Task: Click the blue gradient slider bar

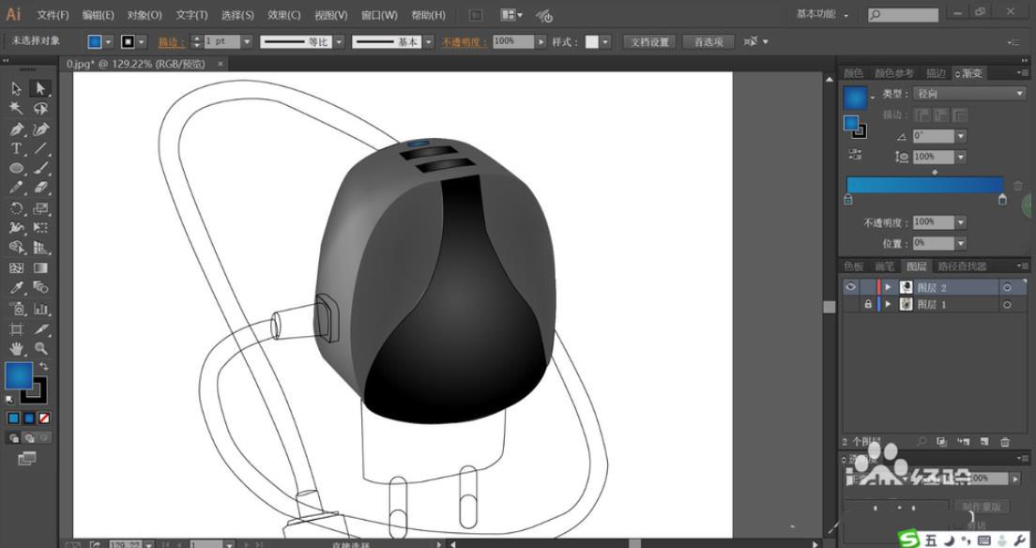Action: (924, 185)
